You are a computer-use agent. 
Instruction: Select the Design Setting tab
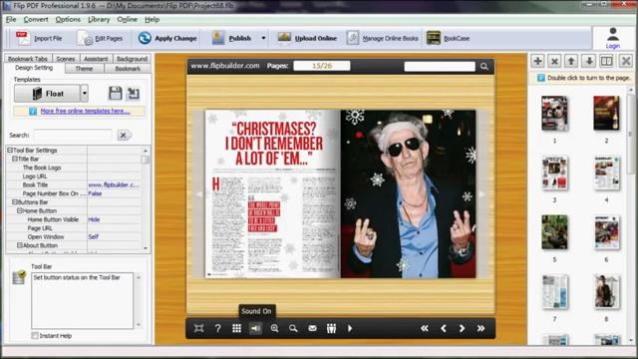tap(34, 68)
